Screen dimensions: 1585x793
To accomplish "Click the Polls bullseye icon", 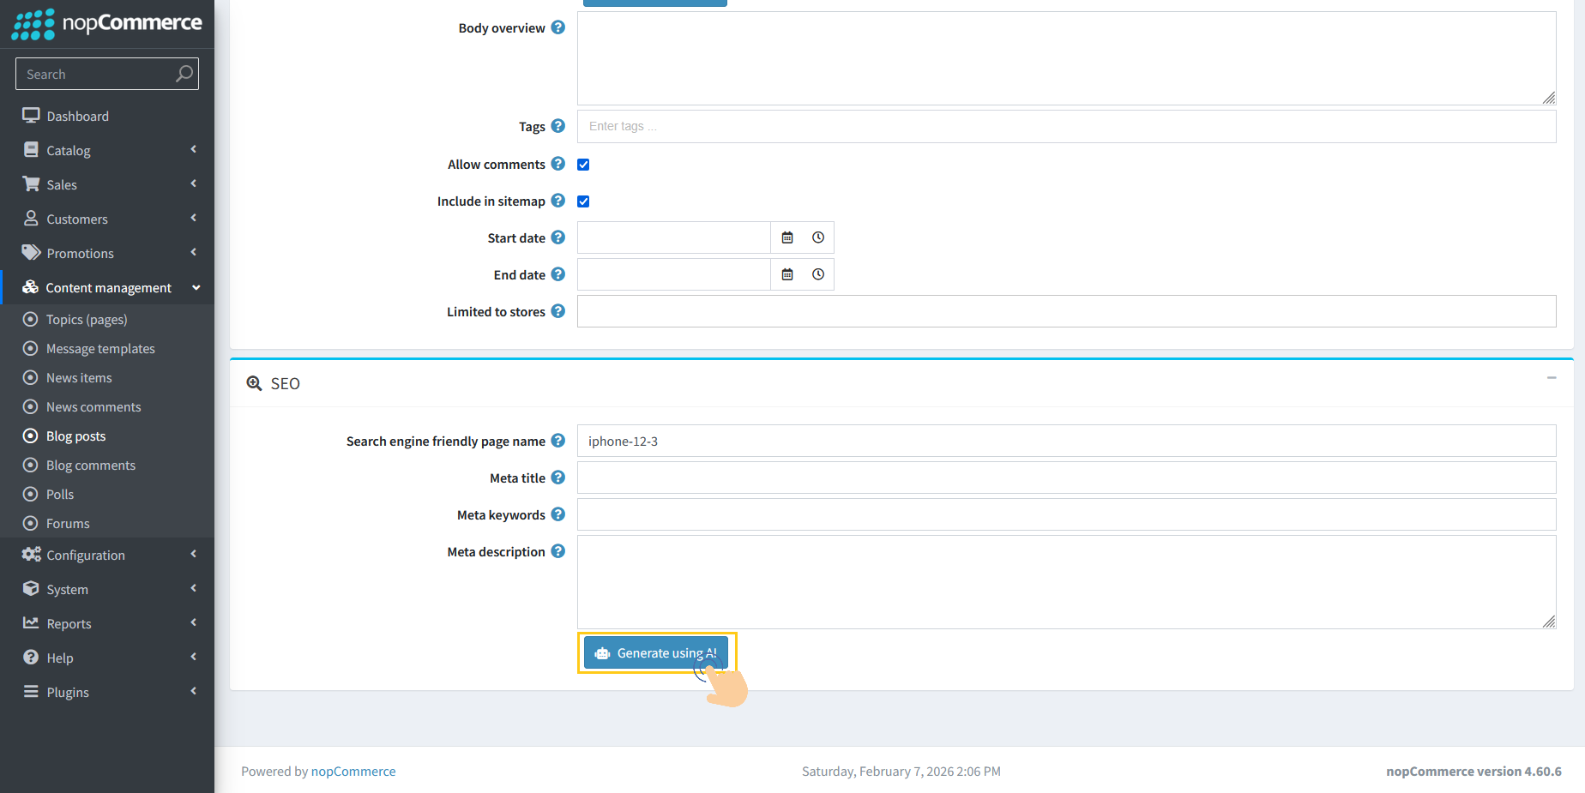I will (30, 494).
